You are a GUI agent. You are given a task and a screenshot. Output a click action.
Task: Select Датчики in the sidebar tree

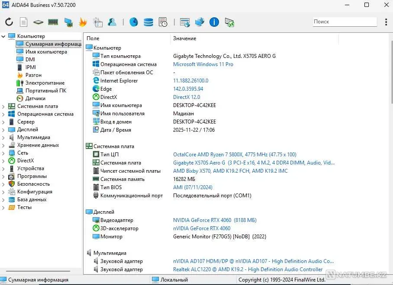click(35, 98)
